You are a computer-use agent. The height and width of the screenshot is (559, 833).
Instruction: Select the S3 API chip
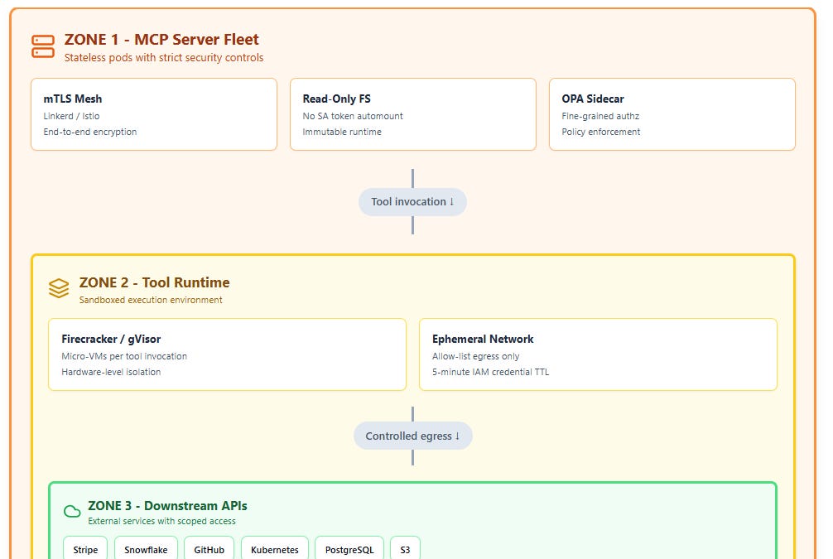click(406, 549)
